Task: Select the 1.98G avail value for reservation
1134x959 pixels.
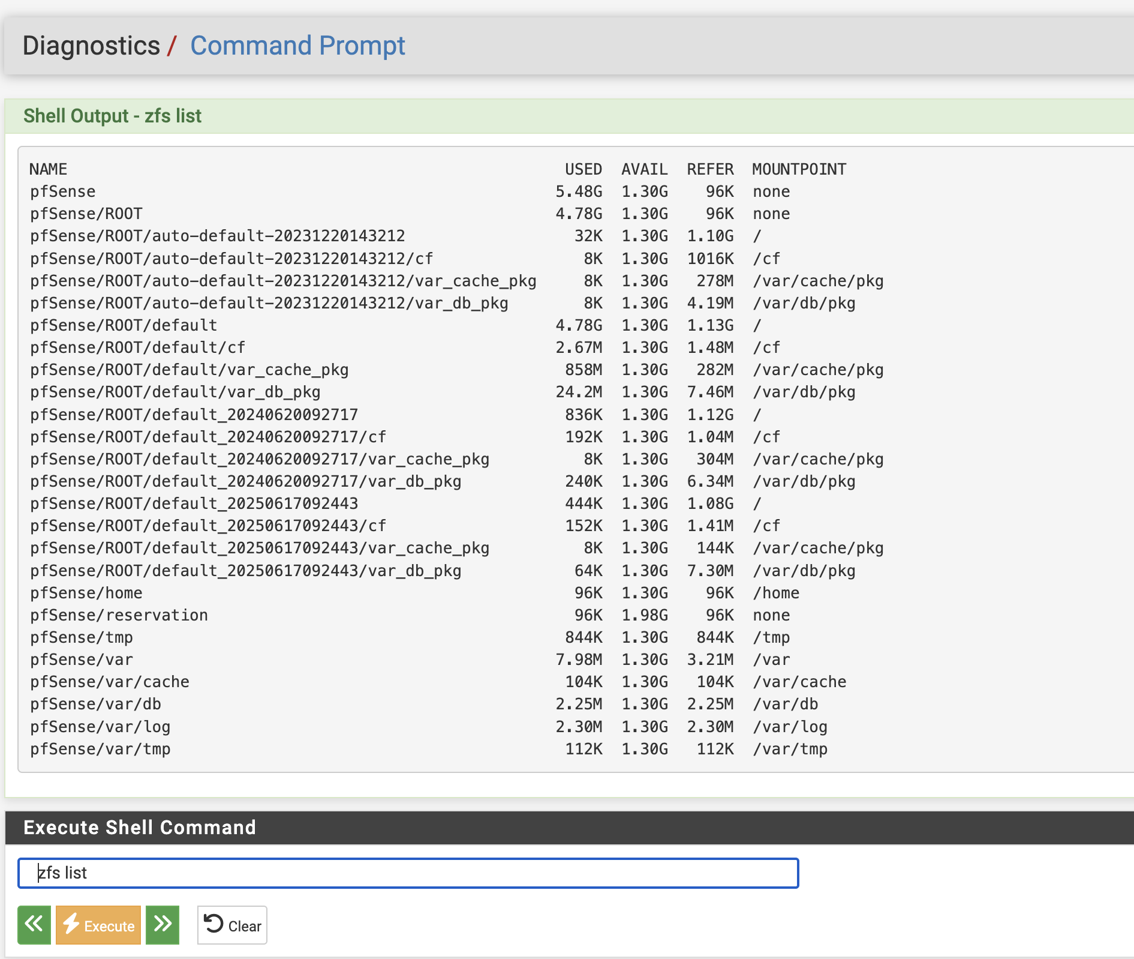Action: [645, 615]
